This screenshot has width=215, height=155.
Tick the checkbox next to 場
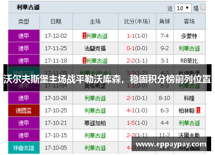tap(203, 7)
